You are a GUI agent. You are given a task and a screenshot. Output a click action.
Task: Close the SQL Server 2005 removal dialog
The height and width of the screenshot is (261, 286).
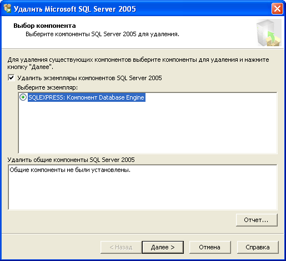tap(277, 8)
